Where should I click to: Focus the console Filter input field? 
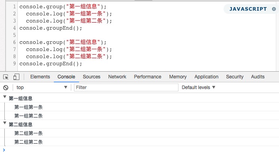(x=126, y=87)
